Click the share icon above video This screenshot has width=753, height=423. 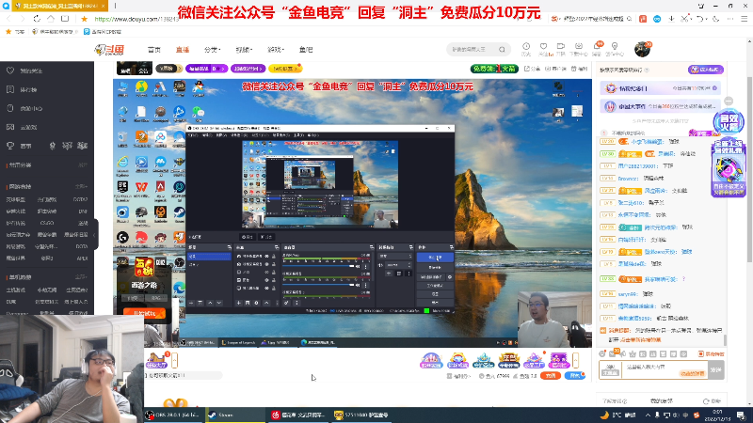(532, 69)
